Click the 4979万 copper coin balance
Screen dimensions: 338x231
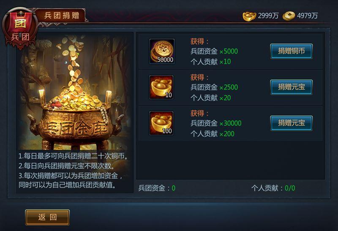pyautogui.click(x=308, y=16)
